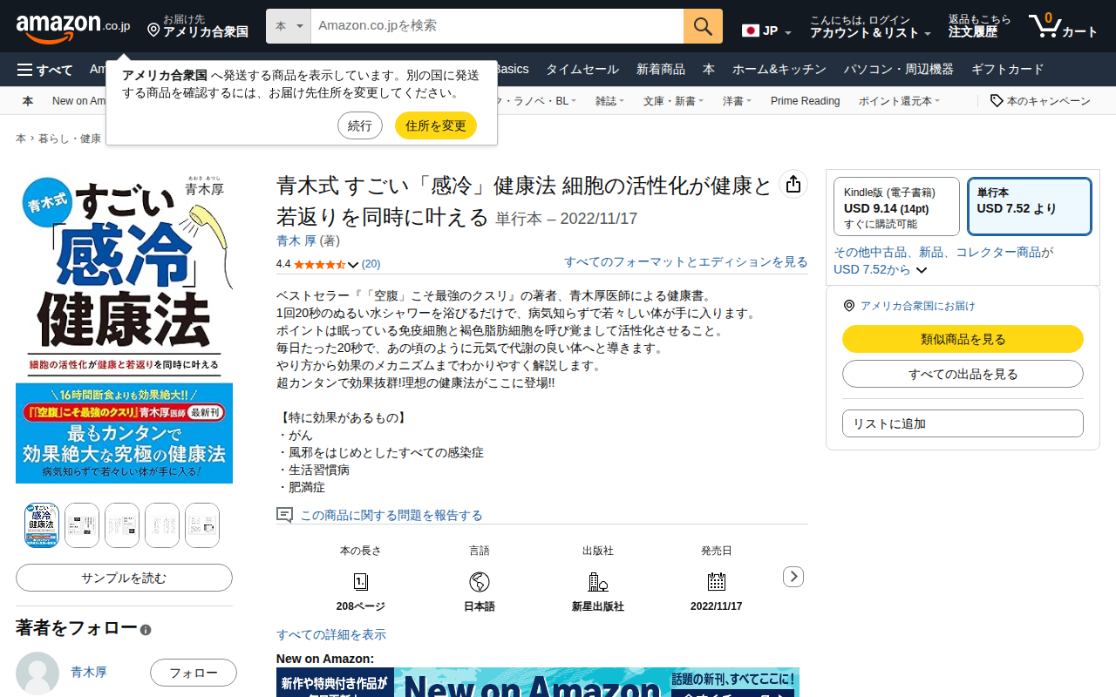The width and height of the screenshot is (1116, 697).
Task: Open the (20) reviews count link
Action: [x=371, y=264]
